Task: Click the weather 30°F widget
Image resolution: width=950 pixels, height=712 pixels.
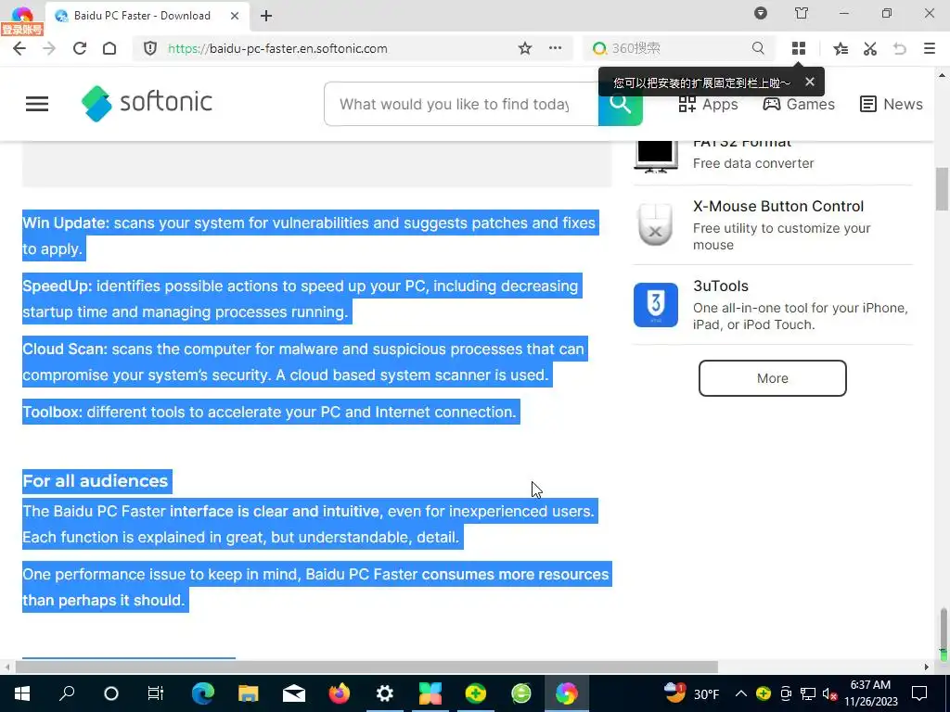Action: tap(692, 693)
